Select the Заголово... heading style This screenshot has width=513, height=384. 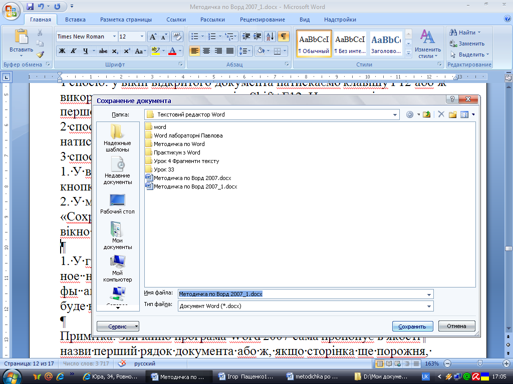pyautogui.click(x=386, y=44)
